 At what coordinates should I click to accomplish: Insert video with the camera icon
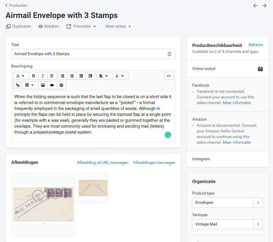point(52,85)
